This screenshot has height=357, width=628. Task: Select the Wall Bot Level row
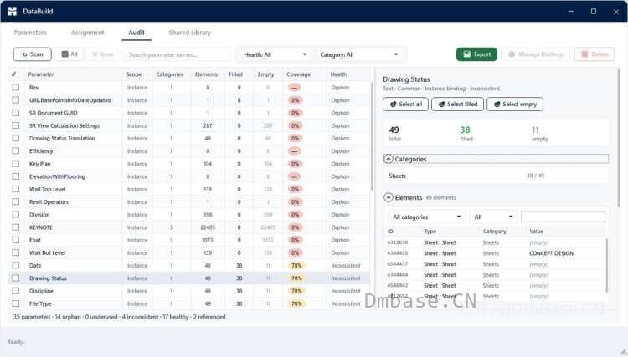188,252
